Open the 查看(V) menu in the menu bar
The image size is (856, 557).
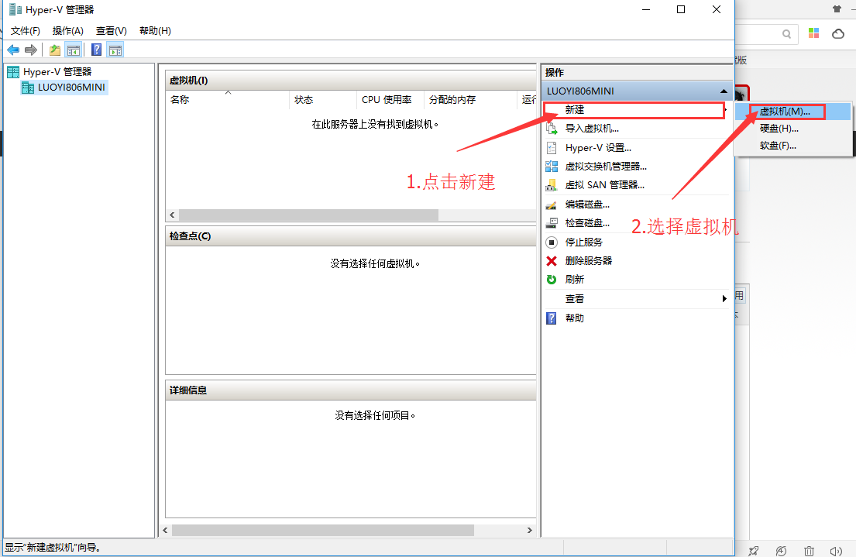coord(111,31)
